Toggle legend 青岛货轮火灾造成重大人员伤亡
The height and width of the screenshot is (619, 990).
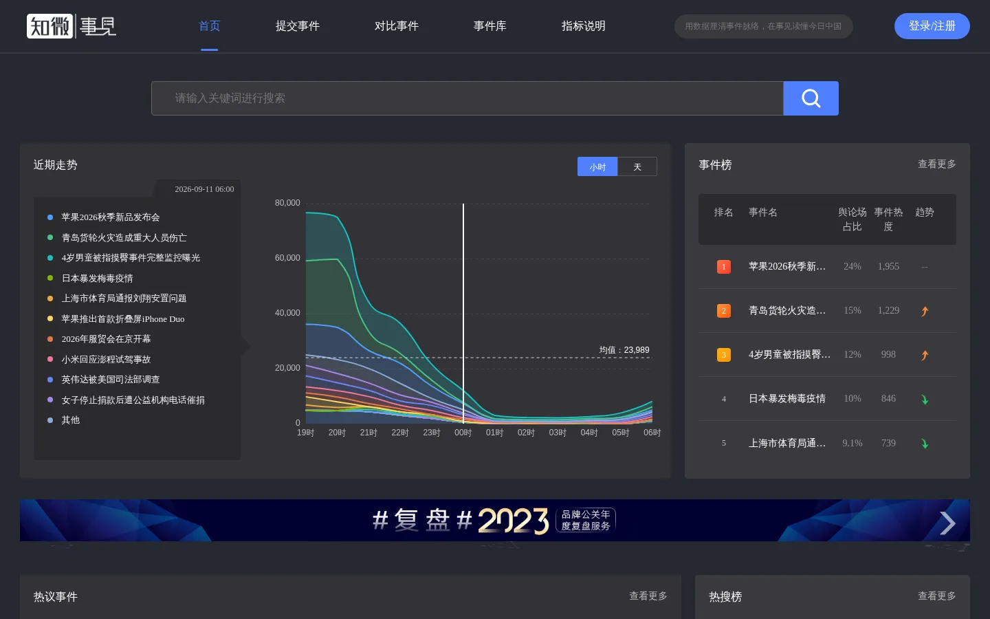[117, 237]
